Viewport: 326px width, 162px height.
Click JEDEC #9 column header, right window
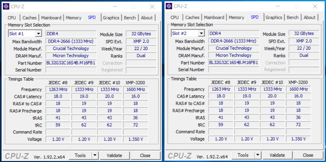click(x=247, y=82)
